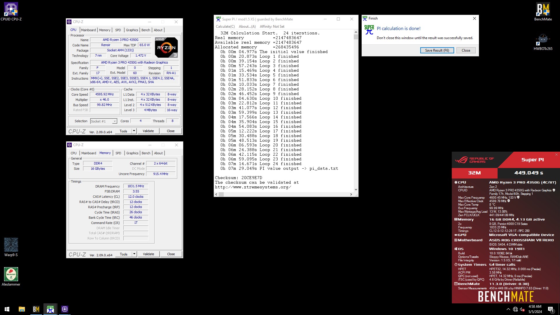Screen dimensions: 560x315
Task: Click Tools button in lower CPU-Z
Action: pos(124,254)
